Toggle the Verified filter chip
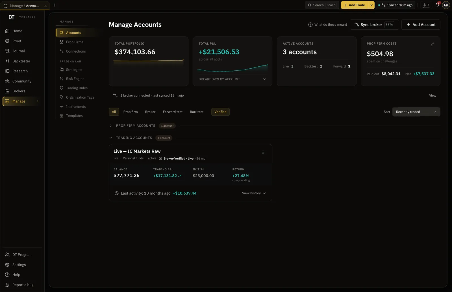The image size is (452, 292). click(x=220, y=112)
